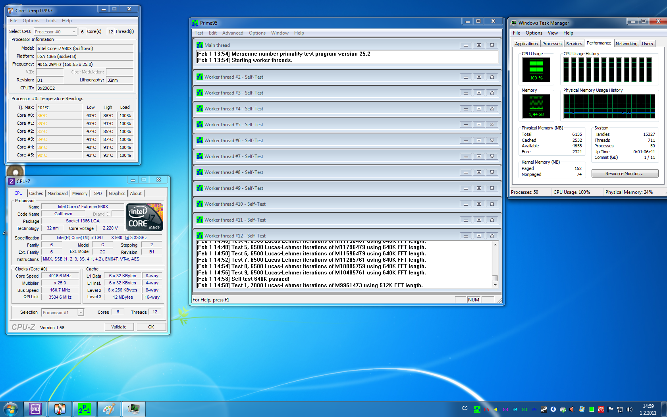This screenshot has height=417, width=667.
Task: Click the red speaker tray icon
Action: (572, 409)
